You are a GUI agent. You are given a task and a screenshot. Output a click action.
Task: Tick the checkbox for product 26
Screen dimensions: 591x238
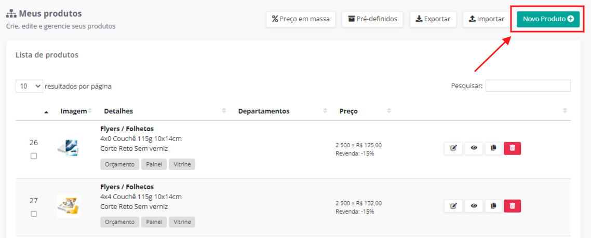point(34,156)
